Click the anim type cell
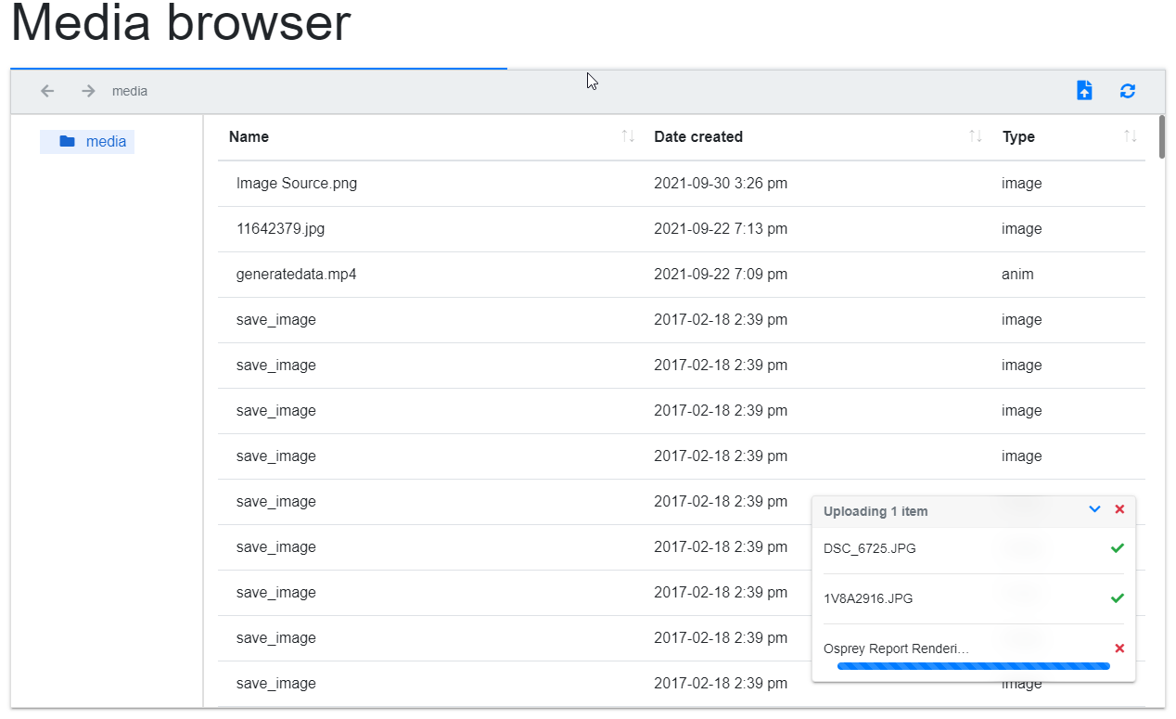This screenshot has width=1176, height=719. [1017, 275]
